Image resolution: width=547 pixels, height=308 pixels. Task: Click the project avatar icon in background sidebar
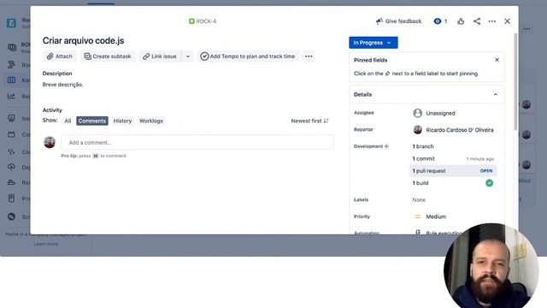11,23
